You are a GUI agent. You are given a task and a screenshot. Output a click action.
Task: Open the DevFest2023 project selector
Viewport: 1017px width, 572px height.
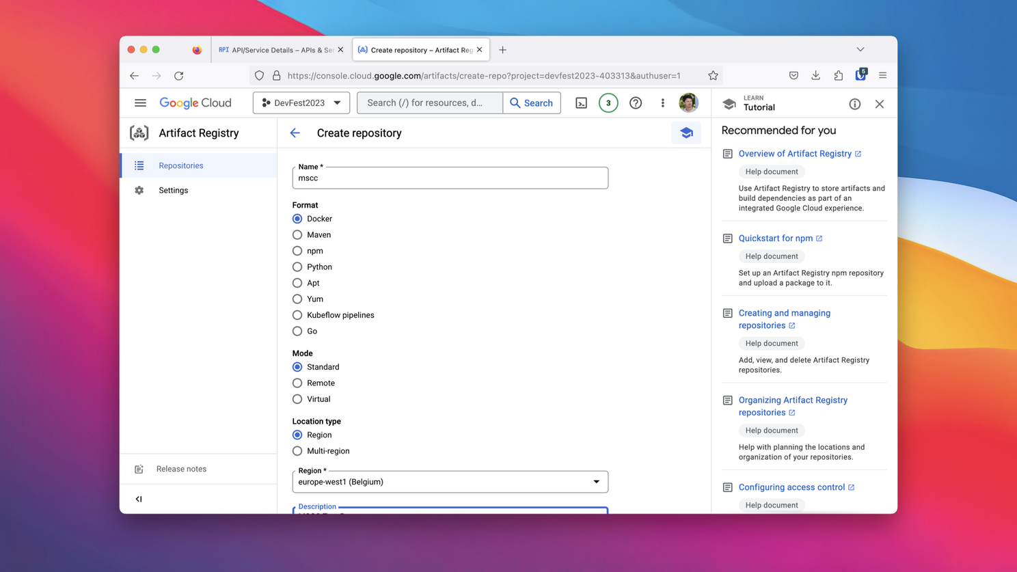coord(301,103)
